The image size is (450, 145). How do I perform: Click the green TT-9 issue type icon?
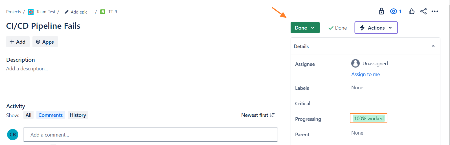103,12
